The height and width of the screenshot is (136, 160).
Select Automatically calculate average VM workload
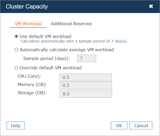coord(16,50)
